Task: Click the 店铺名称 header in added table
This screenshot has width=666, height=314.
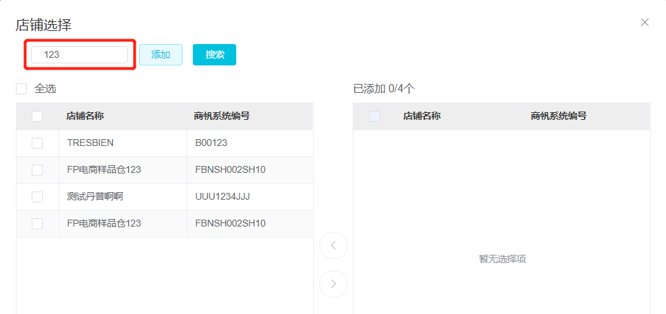Action: click(x=422, y=116)
